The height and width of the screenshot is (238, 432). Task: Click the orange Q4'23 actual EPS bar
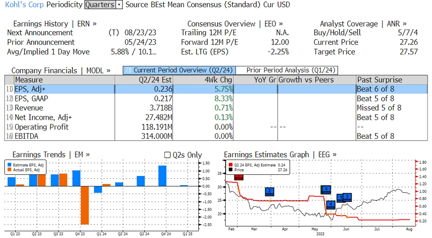pos(84,205)
